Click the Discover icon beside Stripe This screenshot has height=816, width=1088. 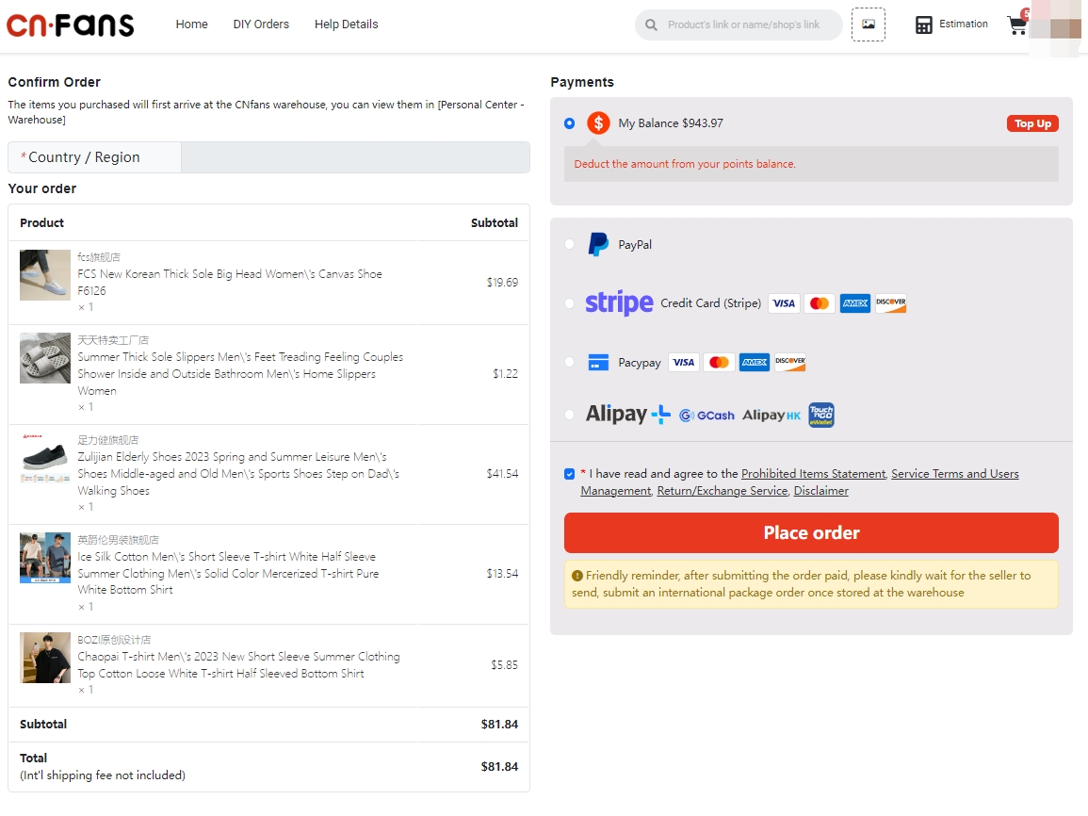(891, 303)
